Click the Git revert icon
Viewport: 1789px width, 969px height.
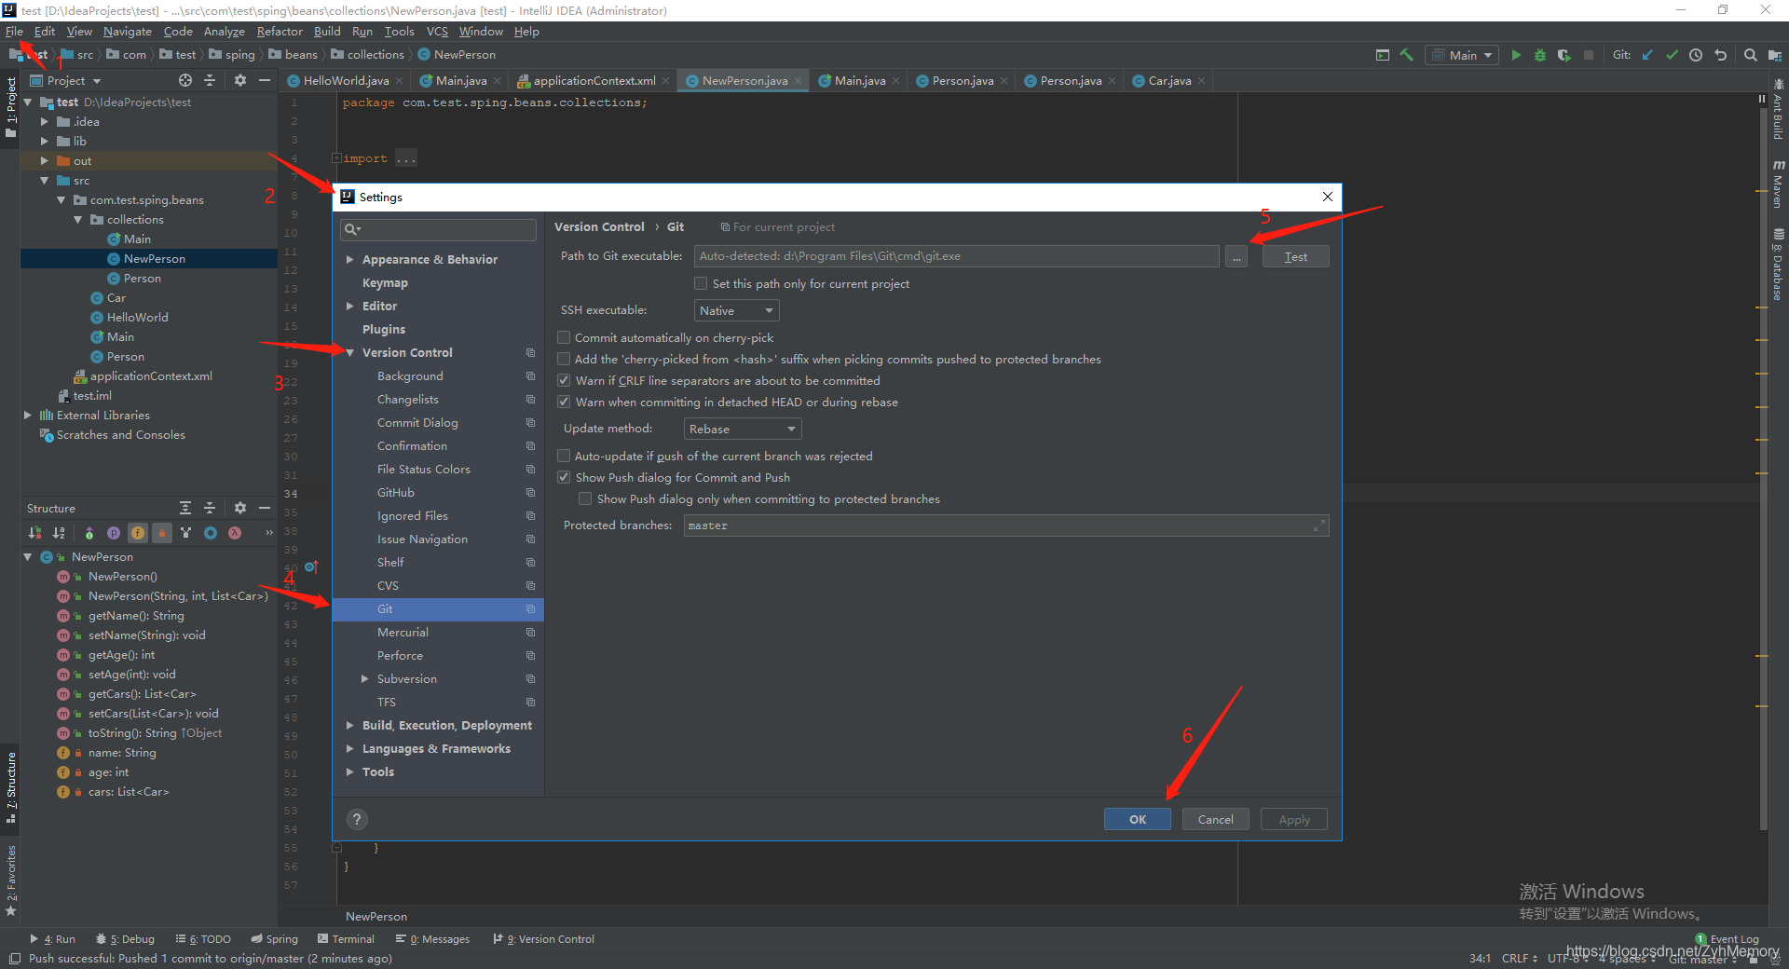(1720, 55)
